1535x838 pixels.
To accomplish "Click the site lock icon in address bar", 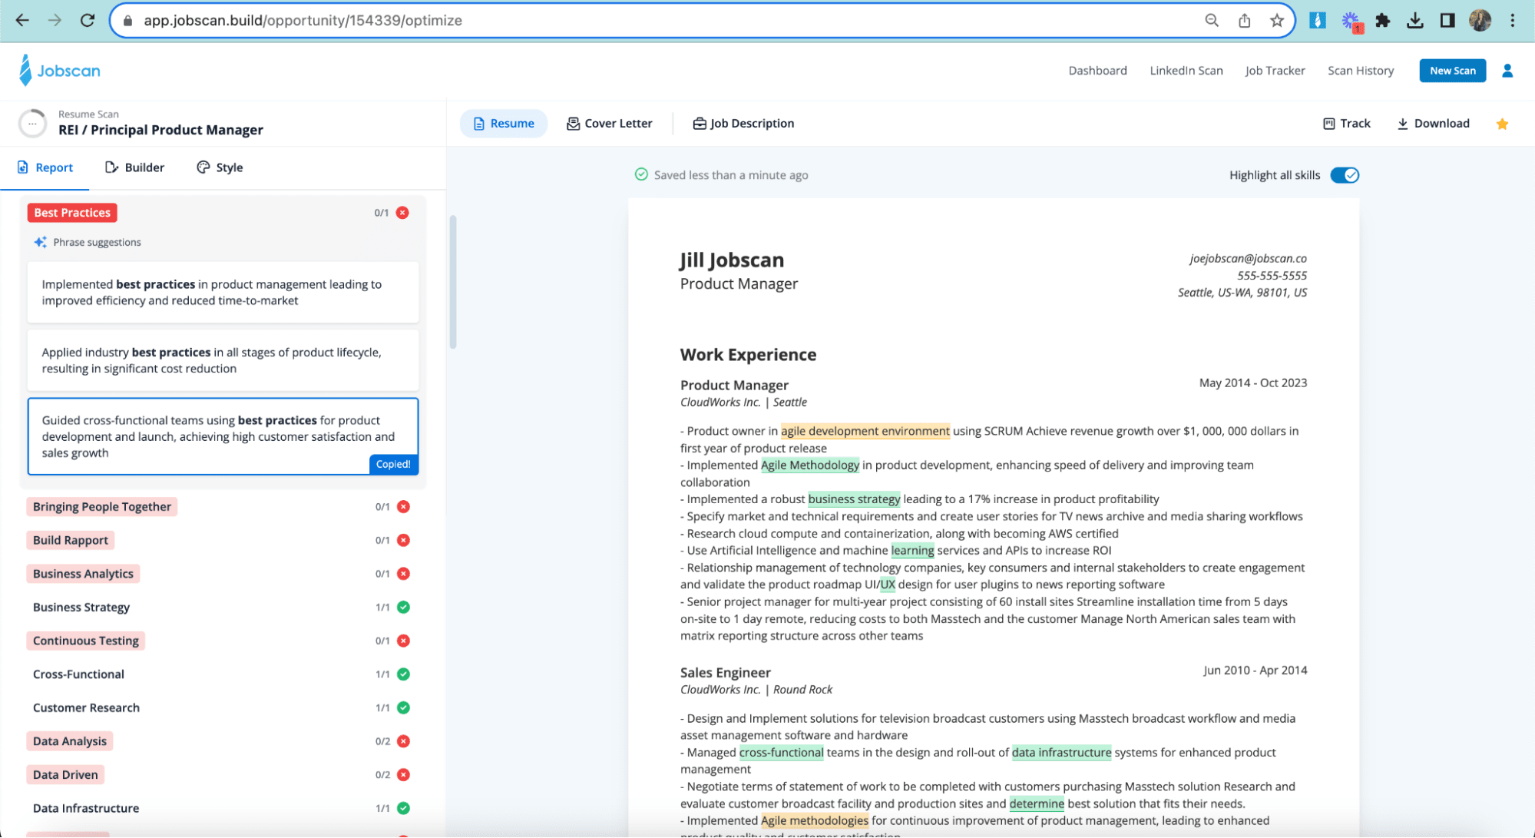I will [128, 21].
